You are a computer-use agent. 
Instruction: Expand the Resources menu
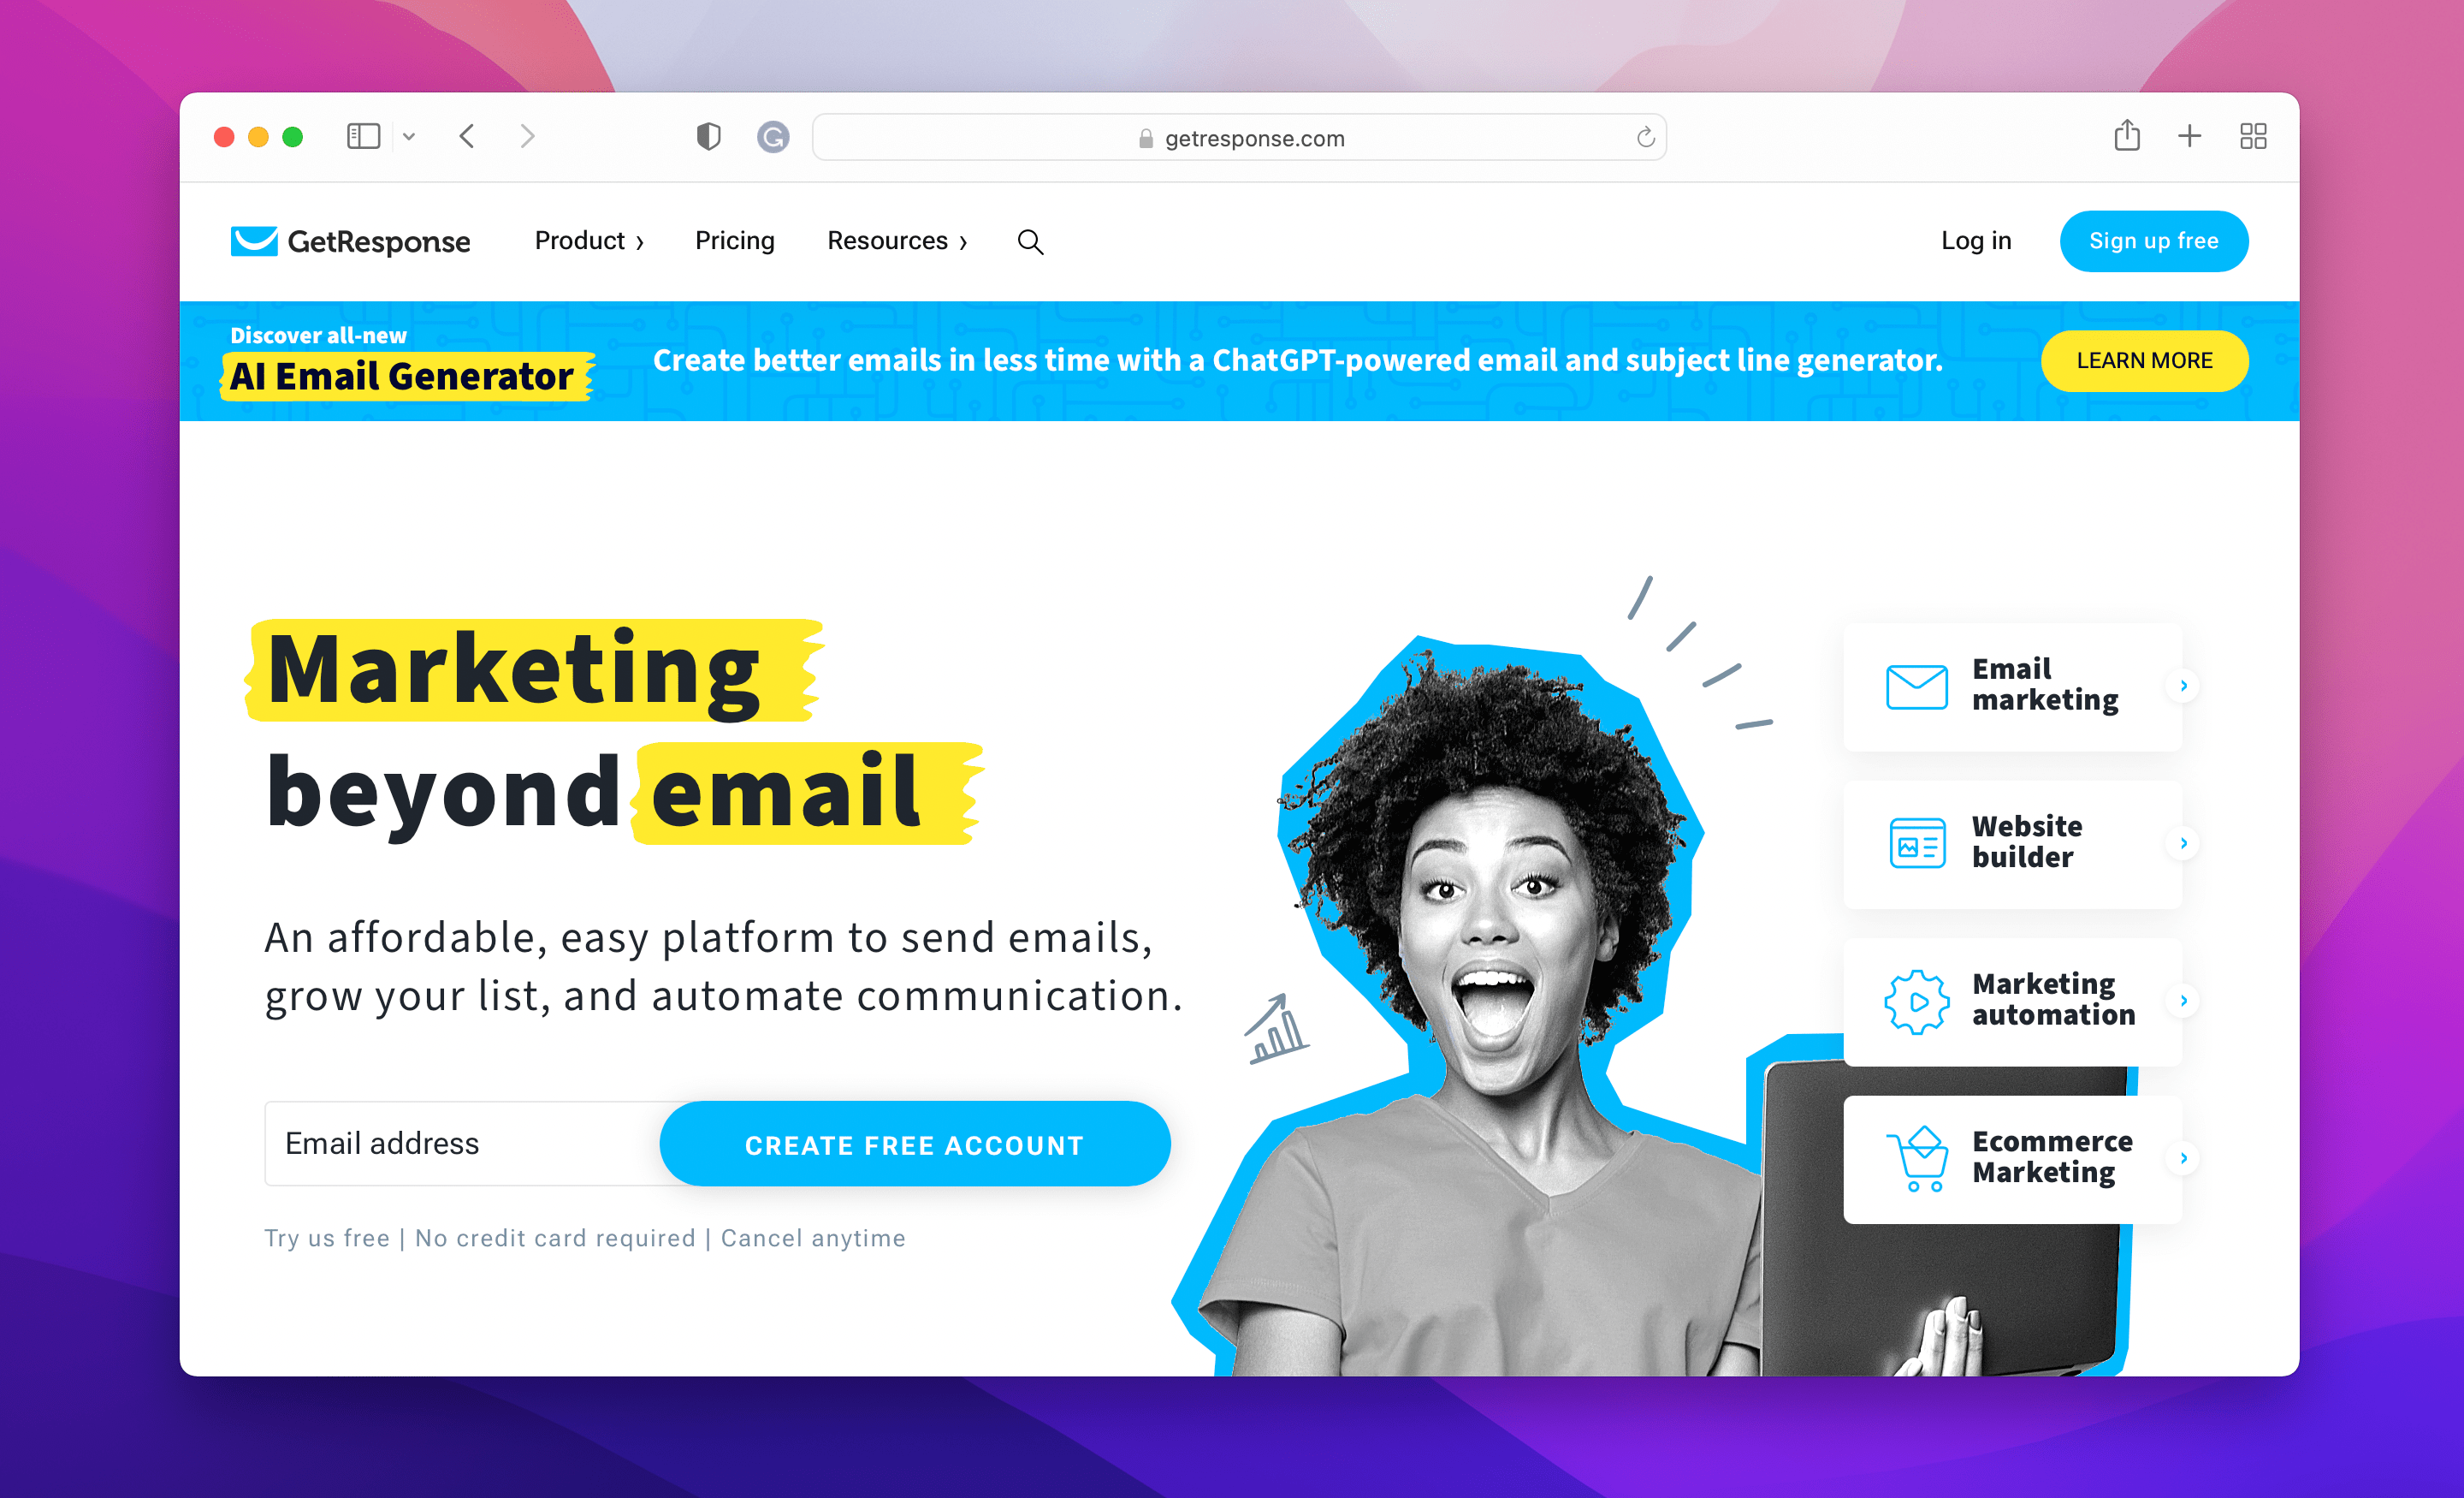pos(897,241)
